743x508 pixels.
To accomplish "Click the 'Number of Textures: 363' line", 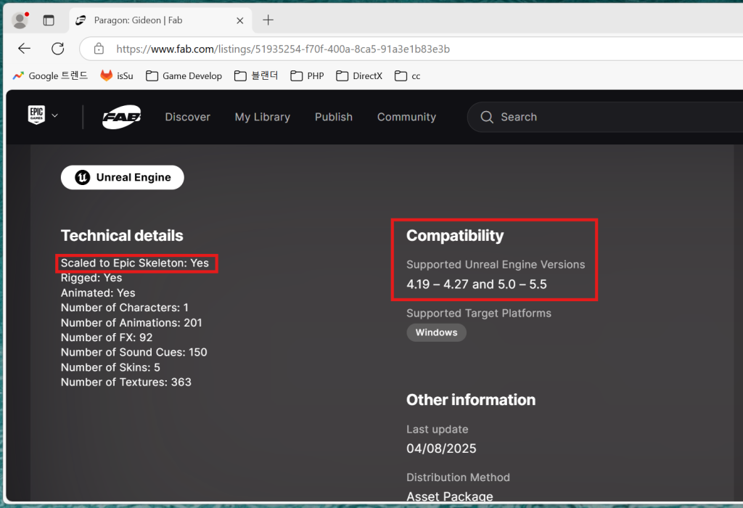I will tap(126, 382).
